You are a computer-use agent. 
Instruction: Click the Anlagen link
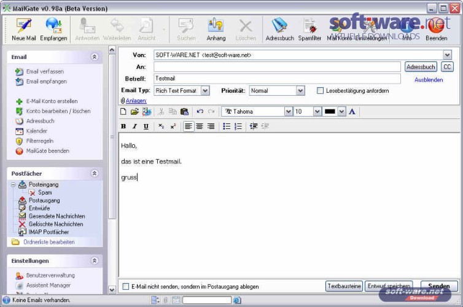136,101
